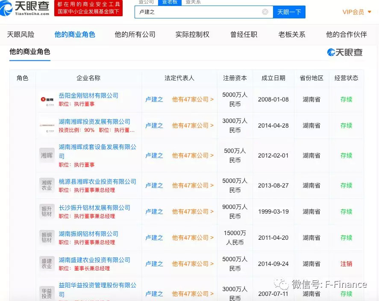The width and height of the screenshot is (379, 301).
Task: Click the 振升铝材 logo tile
Action: click(47, 212)
